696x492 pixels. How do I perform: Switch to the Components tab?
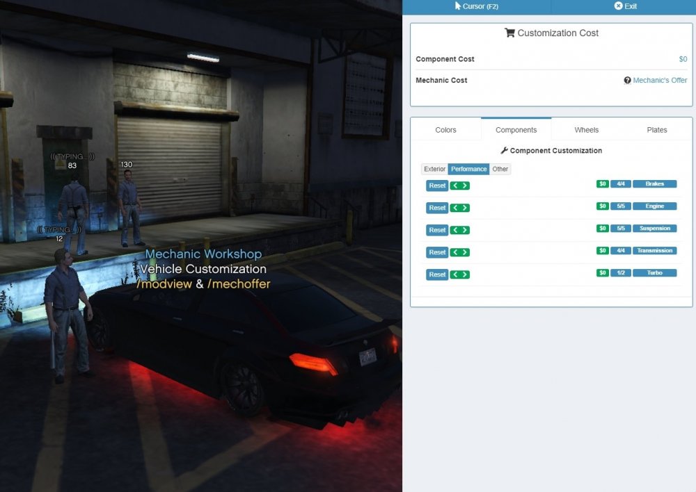[x=516, y=130]
